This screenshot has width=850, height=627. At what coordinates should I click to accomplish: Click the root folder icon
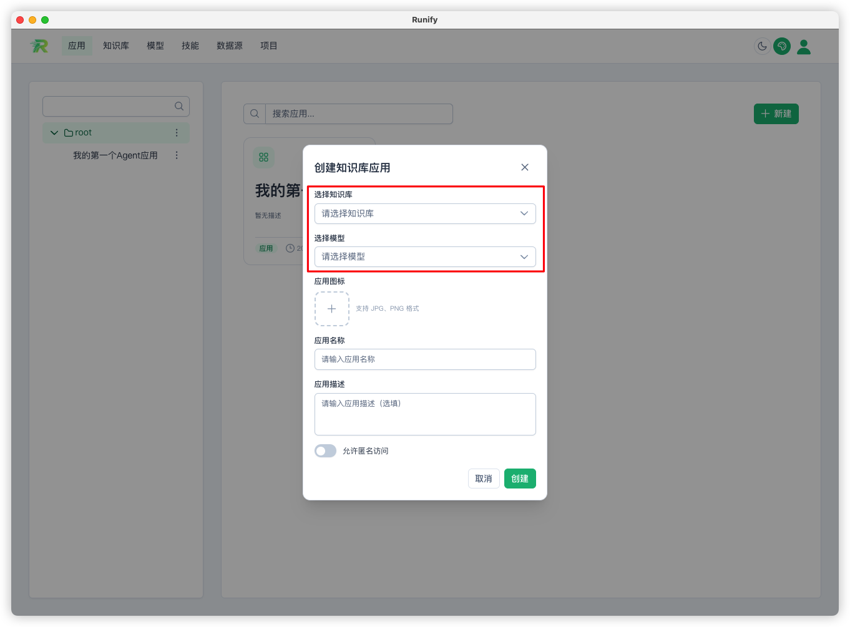[69, 133]
